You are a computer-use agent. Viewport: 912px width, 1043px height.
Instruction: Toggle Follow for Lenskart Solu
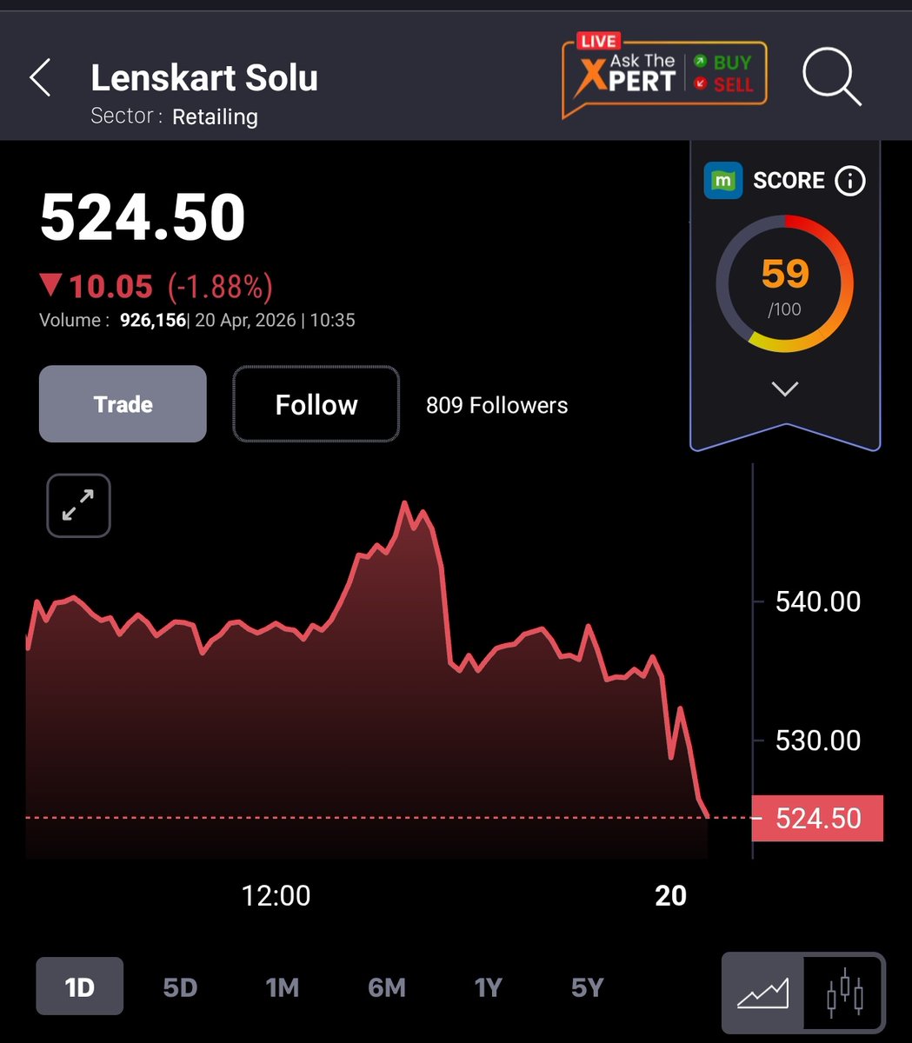pos(316,404)
